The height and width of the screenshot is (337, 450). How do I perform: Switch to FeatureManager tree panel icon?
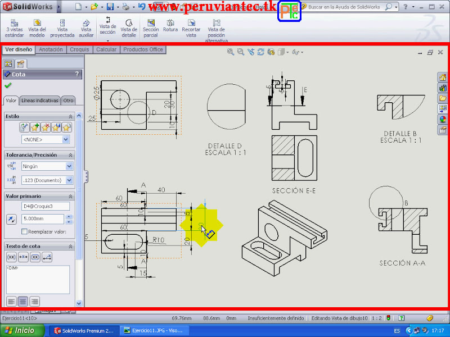tap(8, 63)
